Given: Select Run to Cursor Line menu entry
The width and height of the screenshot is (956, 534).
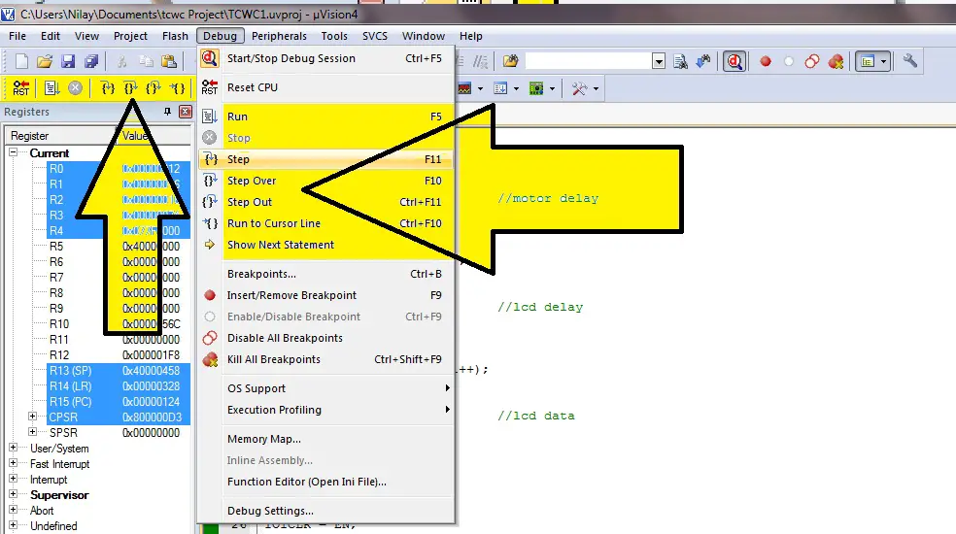Looking at the screenshot, I should tap(326, 223).
